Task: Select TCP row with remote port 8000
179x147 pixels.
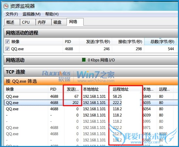Action: 91,134
